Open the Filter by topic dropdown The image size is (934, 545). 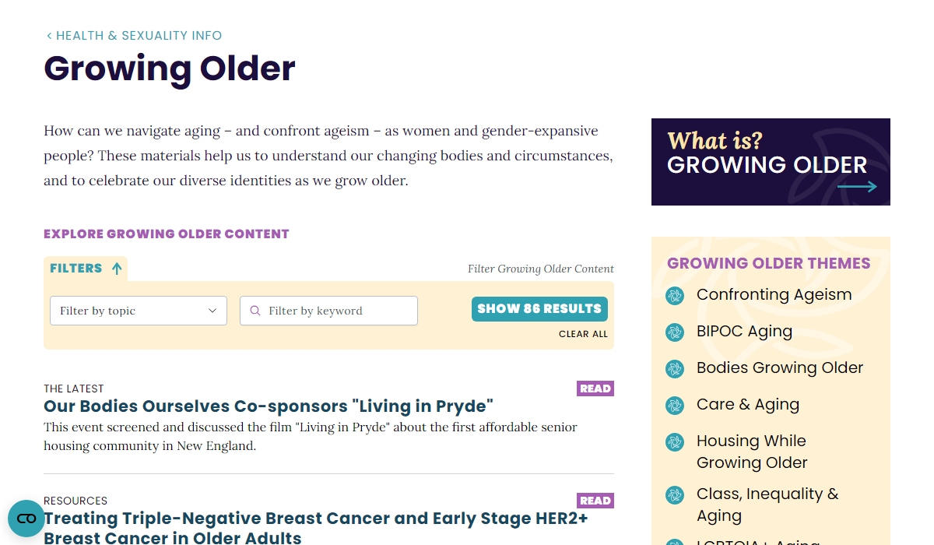tap(139, 311)
